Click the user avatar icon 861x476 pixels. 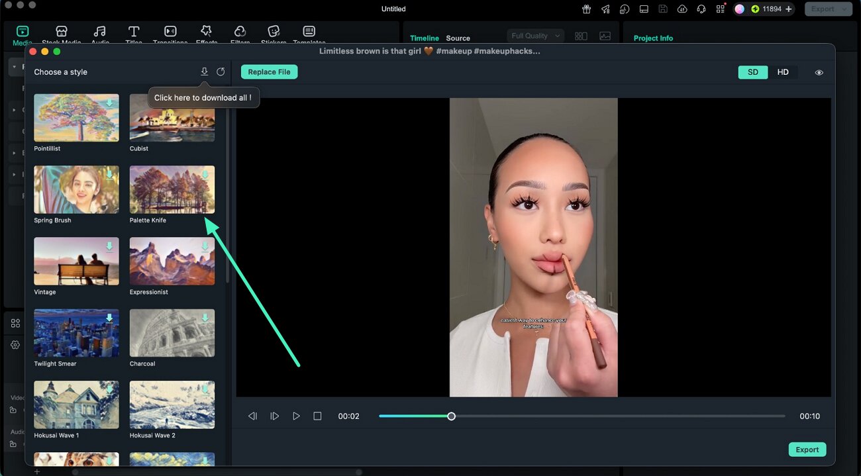point(739,9)
